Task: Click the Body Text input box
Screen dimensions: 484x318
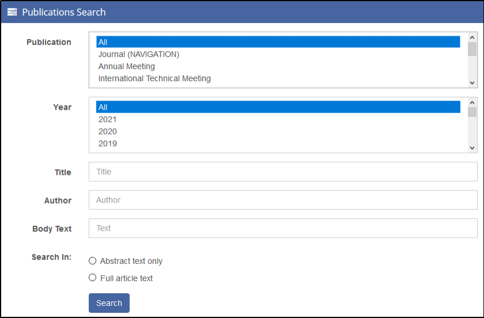Action: coord(282,228)
